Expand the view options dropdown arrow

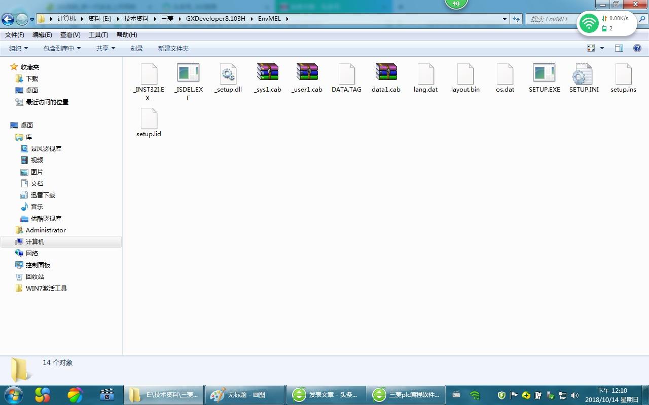pos(602,48)
